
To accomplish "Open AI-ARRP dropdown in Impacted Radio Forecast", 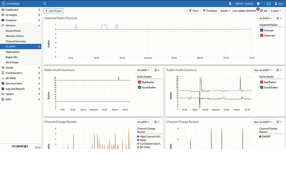I will [266, 18].
